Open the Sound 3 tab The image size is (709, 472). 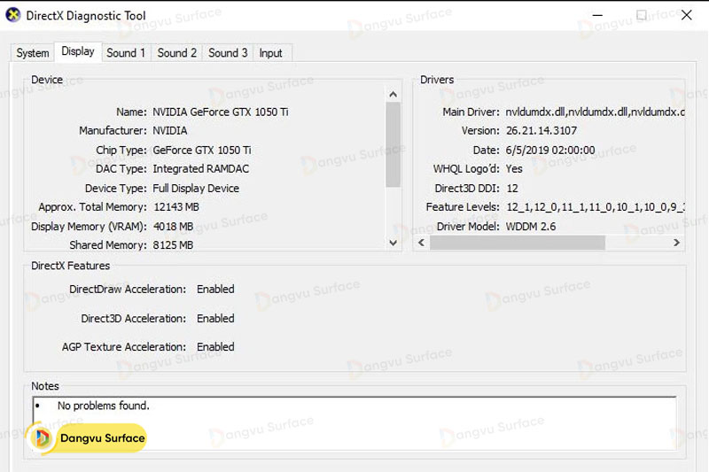pos(228,53)
